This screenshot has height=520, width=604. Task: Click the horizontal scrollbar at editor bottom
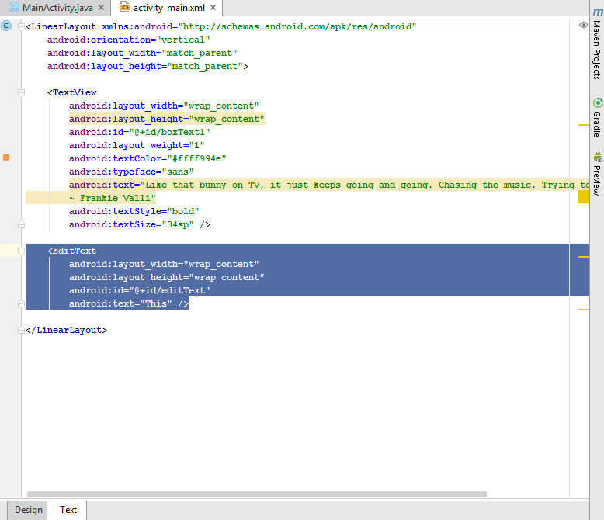(256, 494)
